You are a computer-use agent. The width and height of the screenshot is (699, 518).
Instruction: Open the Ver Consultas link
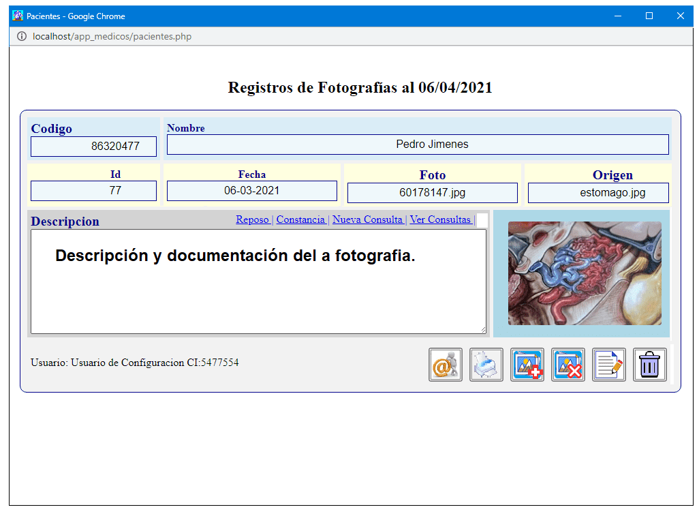(x=440, y=219)
